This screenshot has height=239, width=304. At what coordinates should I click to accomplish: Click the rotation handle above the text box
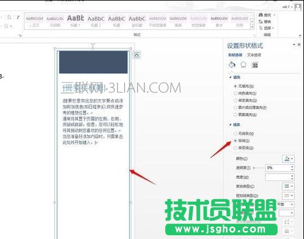93,44
